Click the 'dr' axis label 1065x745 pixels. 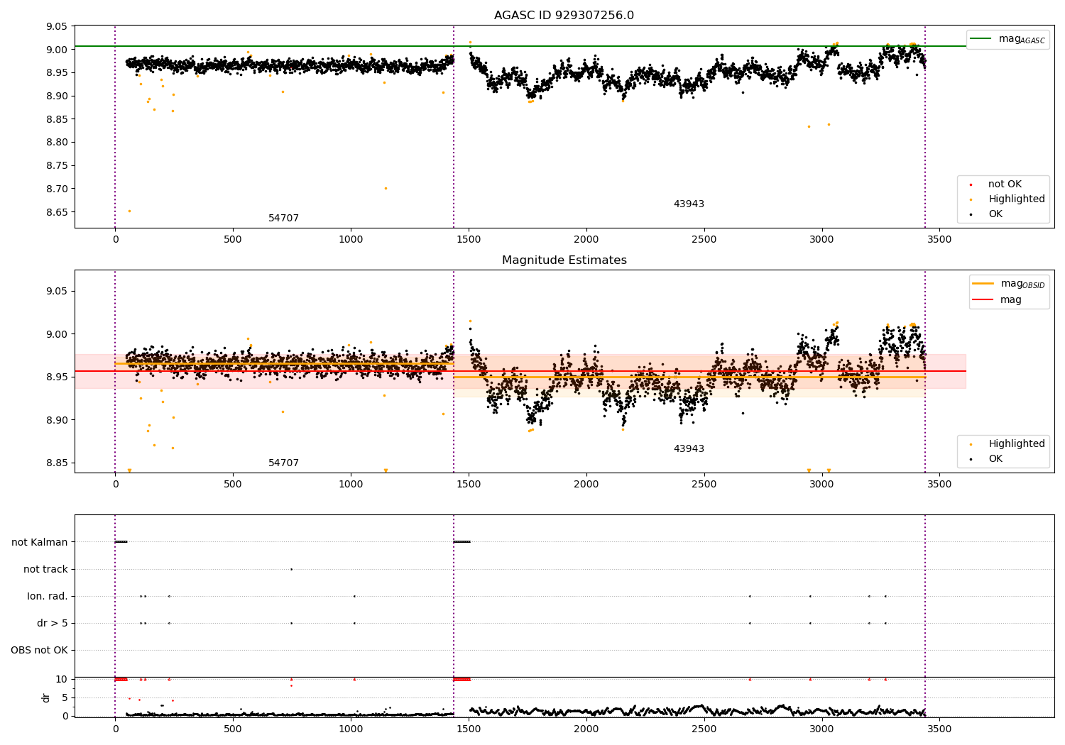pos(46,697)
